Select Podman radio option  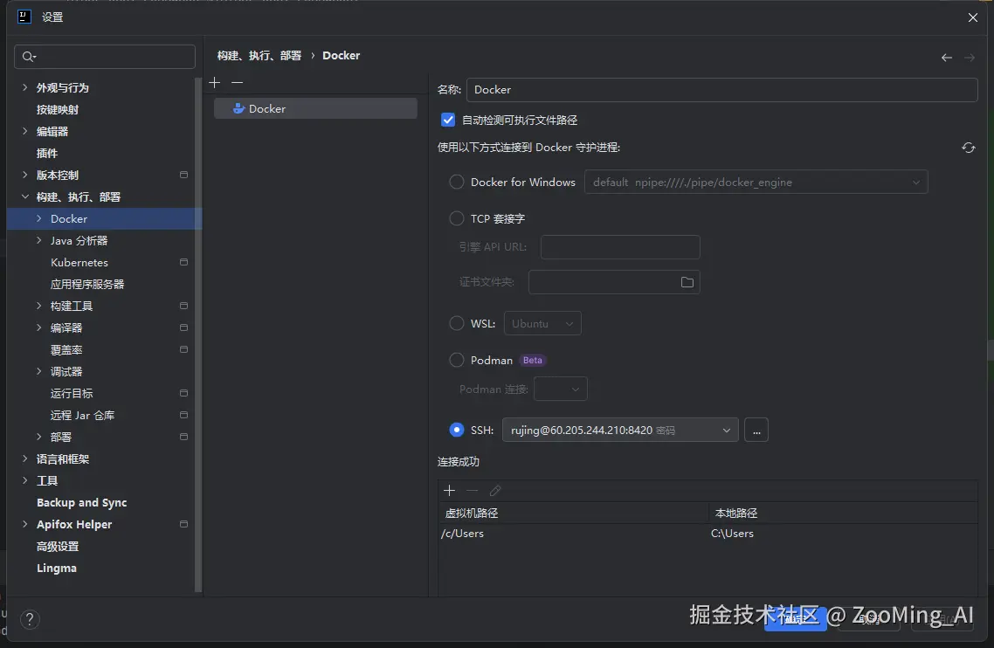[457, 360]
